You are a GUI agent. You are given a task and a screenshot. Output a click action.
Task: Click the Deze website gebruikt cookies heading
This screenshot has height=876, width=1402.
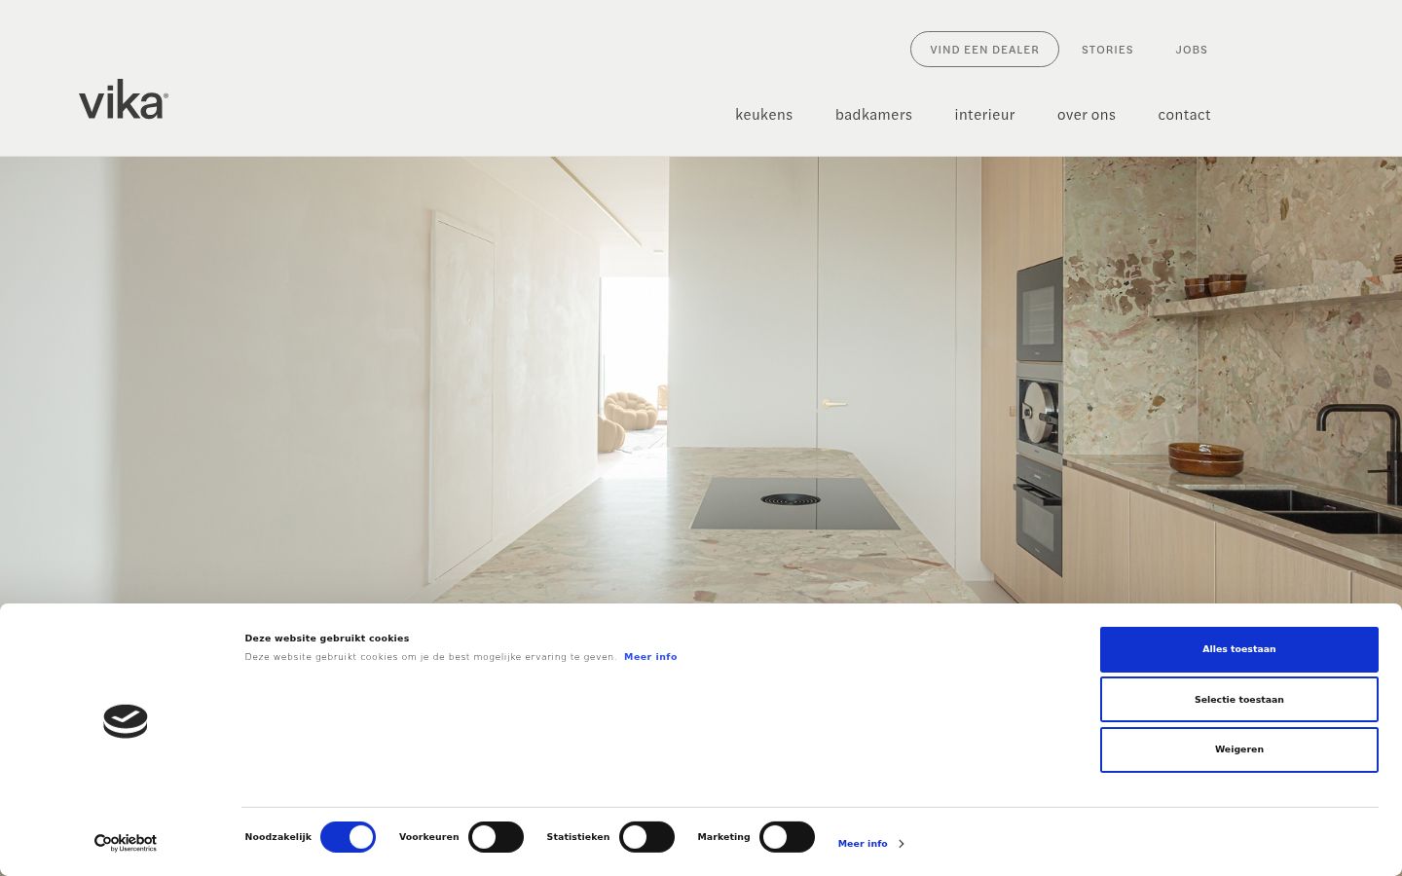point(327,639)
